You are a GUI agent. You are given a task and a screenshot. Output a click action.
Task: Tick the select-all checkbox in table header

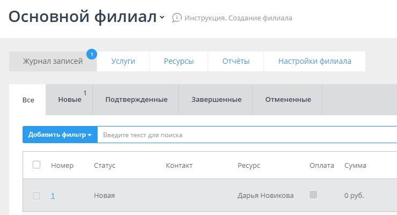pyautogui.click(x=36, y=165)
